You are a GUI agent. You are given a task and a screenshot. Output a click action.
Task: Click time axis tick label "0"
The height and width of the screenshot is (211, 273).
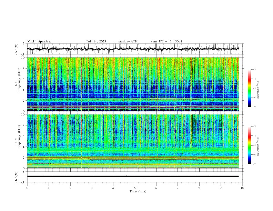[x=27, y=188]
